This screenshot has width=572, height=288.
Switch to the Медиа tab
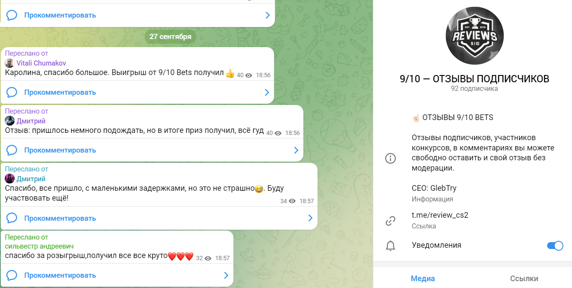click(423, 279)
